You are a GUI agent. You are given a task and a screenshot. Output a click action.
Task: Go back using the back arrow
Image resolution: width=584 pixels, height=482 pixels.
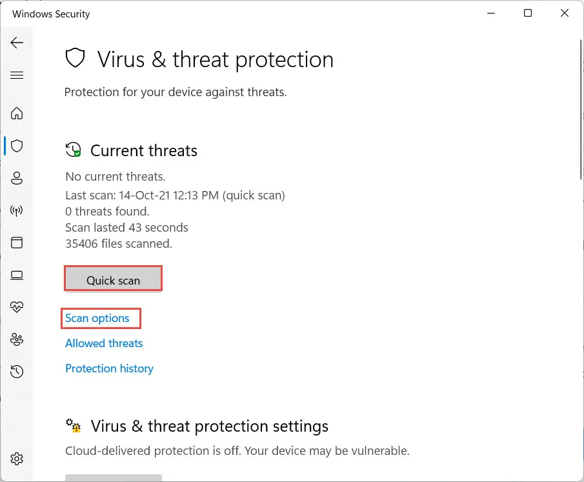(x=17, y=43)
